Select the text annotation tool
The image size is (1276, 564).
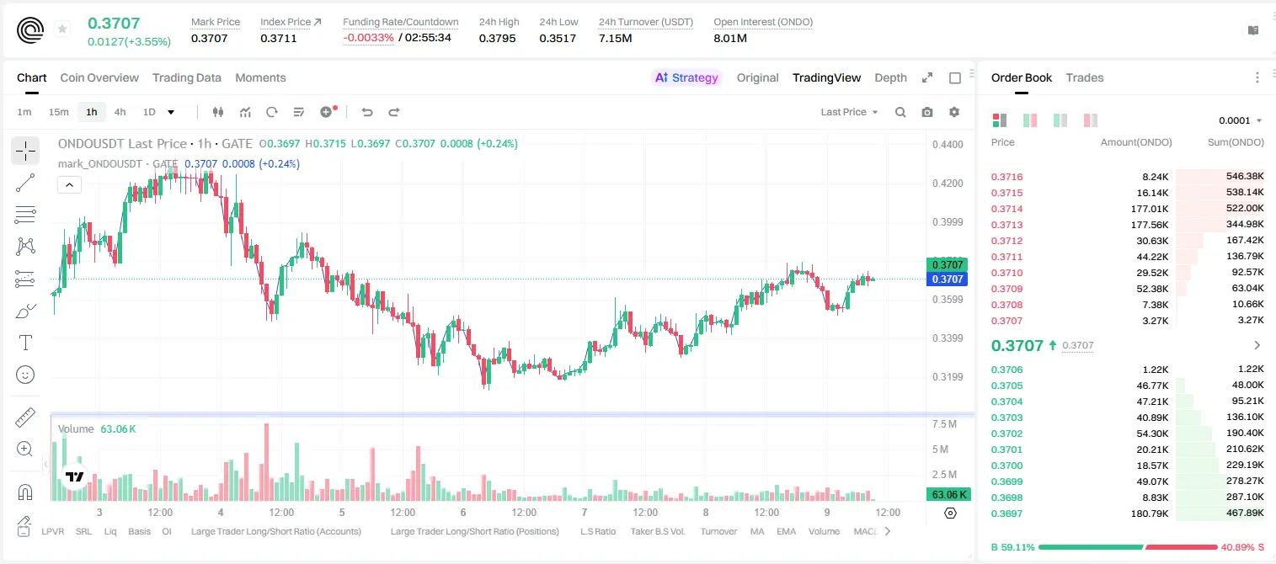[25, 343]
